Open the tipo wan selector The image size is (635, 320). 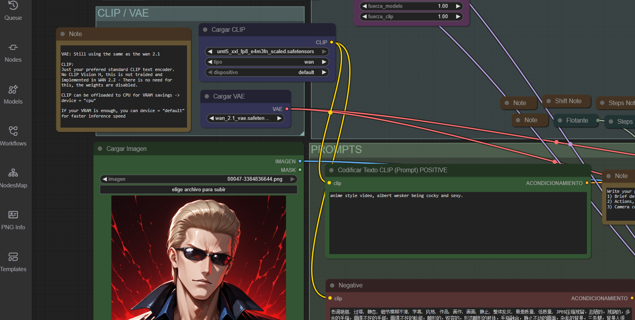tap(267, 62)
